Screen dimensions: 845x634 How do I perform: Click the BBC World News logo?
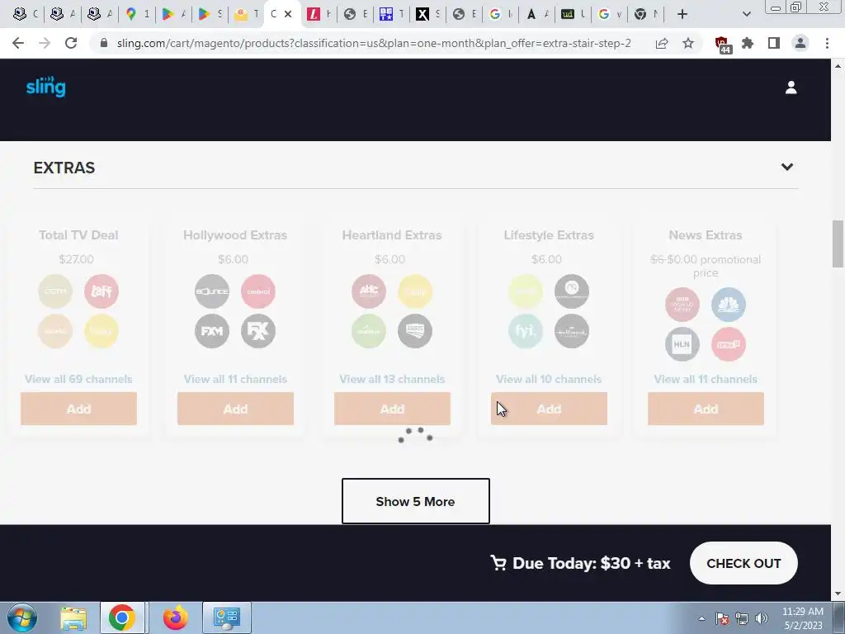(682, 304)
